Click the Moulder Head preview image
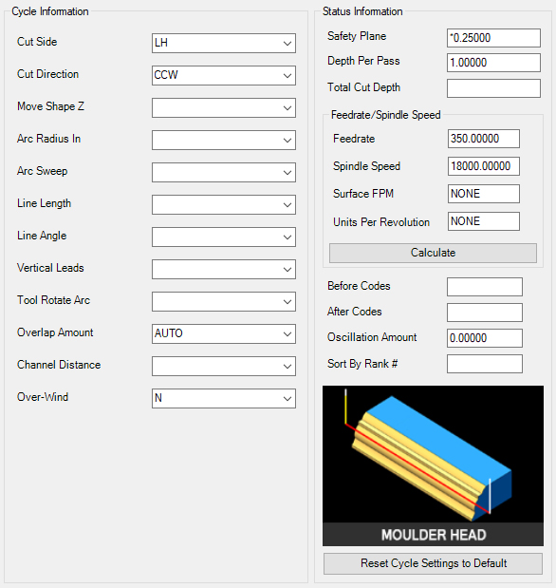 (433, 465)
